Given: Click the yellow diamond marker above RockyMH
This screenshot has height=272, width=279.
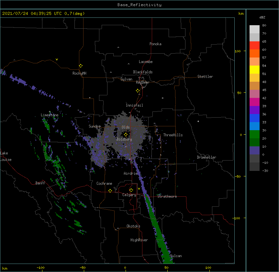Looking at the screenshot, I should point(81,66).
